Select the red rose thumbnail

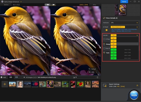(35, 84)
